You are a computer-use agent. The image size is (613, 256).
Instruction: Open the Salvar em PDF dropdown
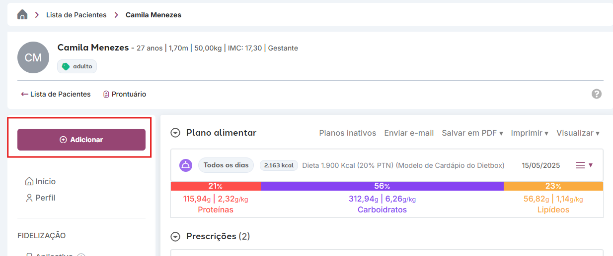click(472, 133)
